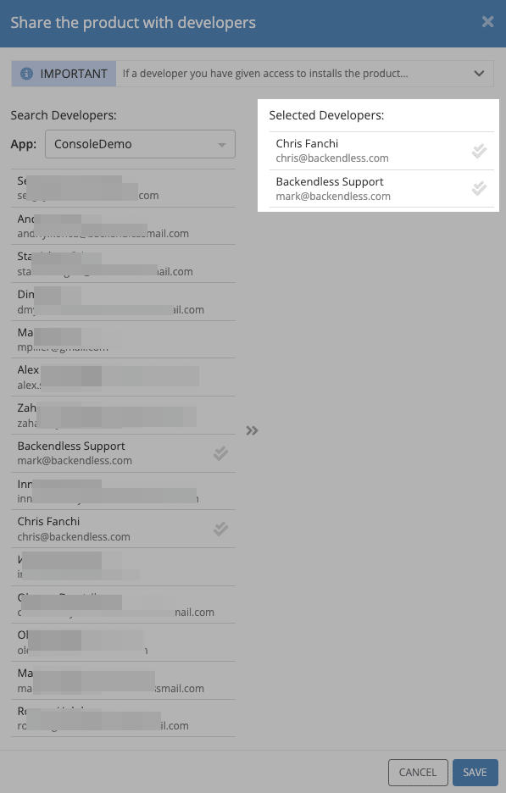This screenshot has height=793, width=506.
Task: Toggle checkmark beside mark@backendless.com in search list
Action: [x=220, y=453]
